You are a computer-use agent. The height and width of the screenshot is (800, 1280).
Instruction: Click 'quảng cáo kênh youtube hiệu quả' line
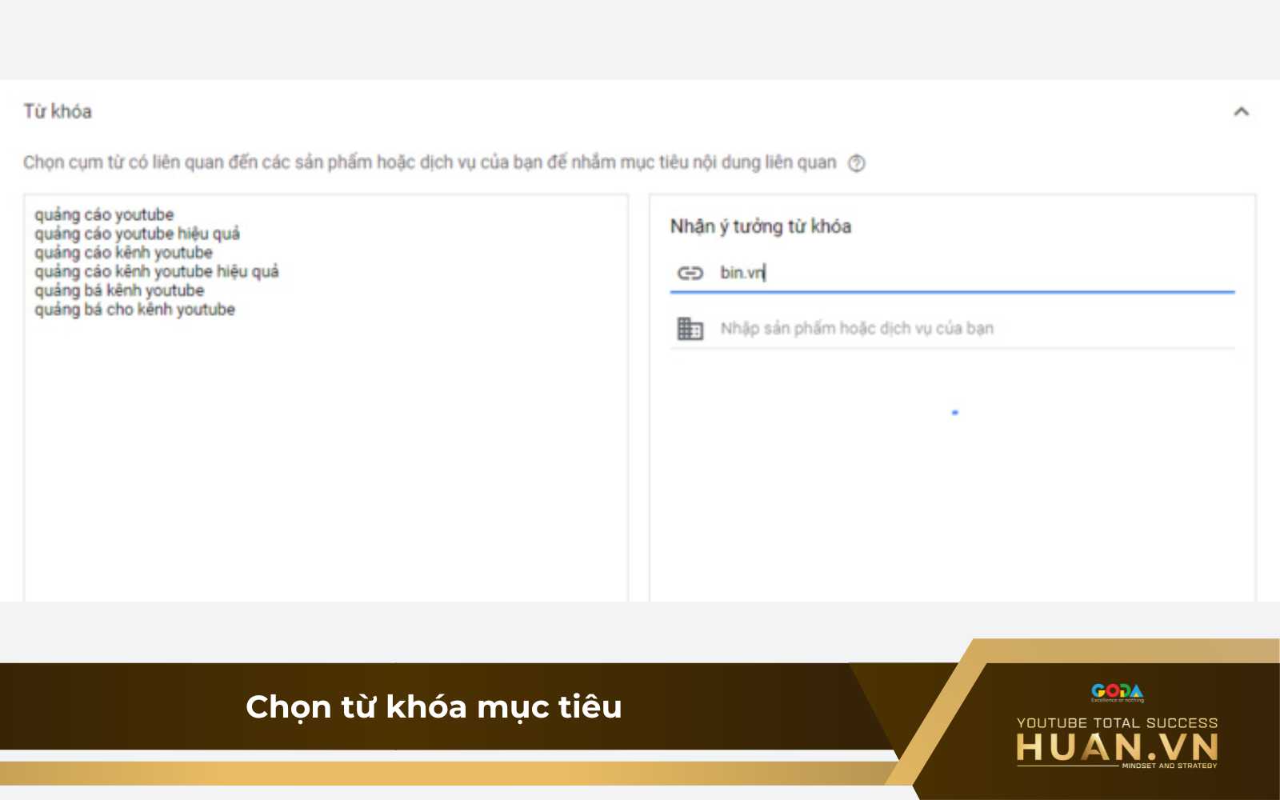[157, 272]
